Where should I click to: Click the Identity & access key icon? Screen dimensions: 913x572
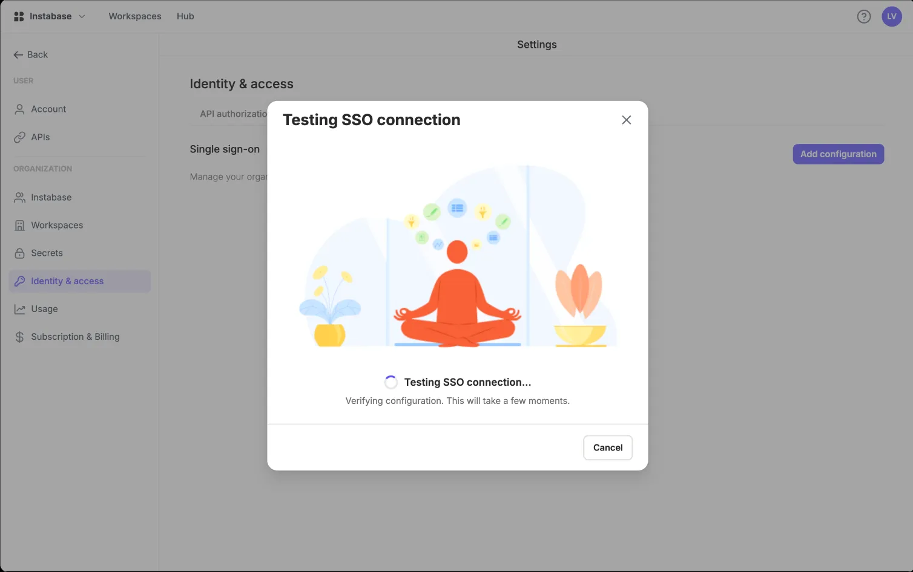[x=19, y=281]
